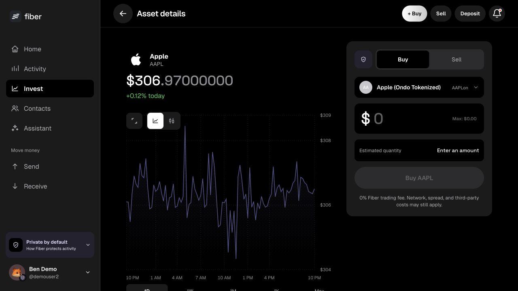The width and height of the screenshot is (518, 291).
Task: Open Activity via its bar chart icon
Action: (15, 69)
